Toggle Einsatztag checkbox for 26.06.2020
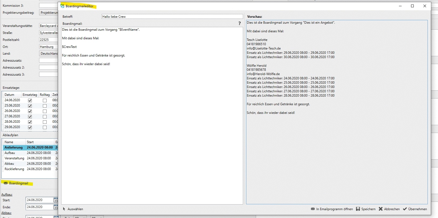 point(30,111)
